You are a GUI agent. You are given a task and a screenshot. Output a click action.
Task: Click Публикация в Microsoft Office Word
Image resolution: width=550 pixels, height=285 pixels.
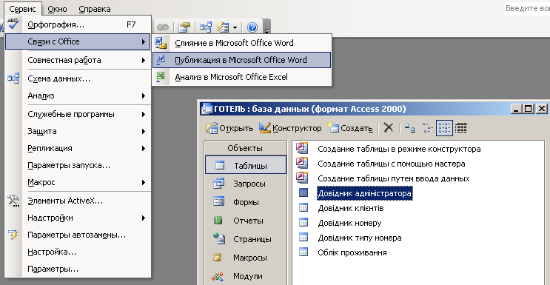[242, 60]
